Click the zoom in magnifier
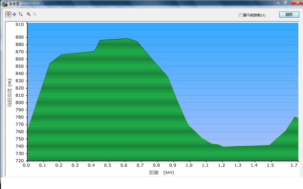Image resolution: width=303 pixels, height=189 pixels. pyautogui.click(x=29, y=14)
